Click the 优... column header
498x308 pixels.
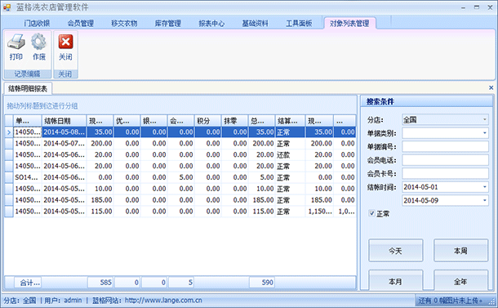(127, 121)
